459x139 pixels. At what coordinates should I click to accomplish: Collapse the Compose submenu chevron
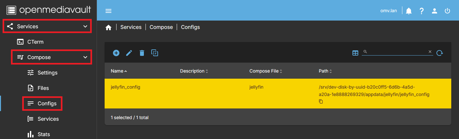(85, 57)
